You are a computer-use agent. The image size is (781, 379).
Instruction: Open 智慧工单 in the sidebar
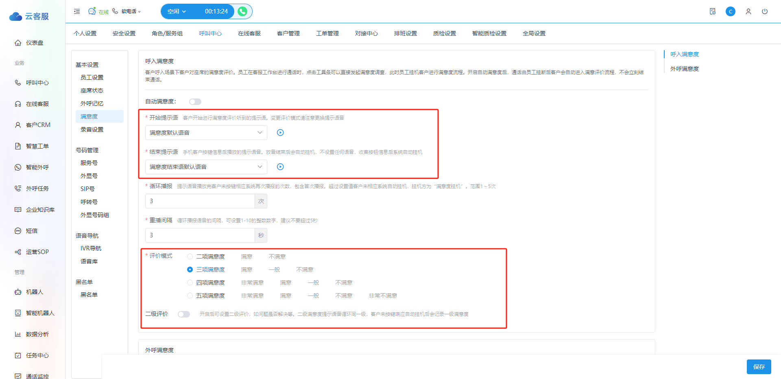(x=33, y=146)
